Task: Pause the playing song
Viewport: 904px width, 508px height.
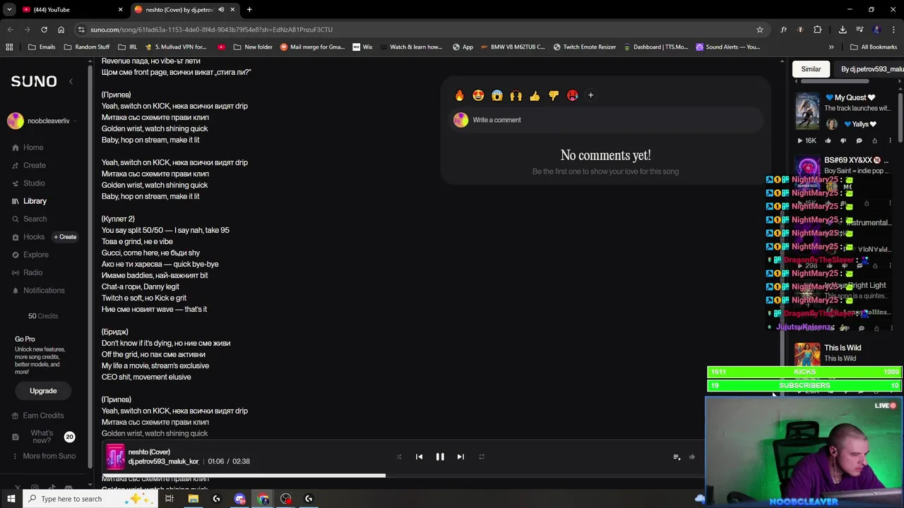Action: [x=439, y=456]
